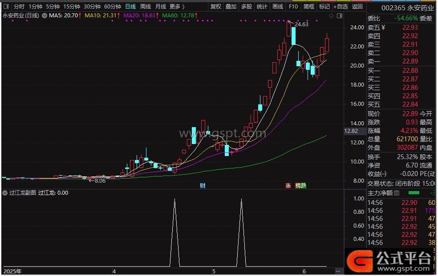The width and height of the screenshot is (438, 276).
Task: Select the 15分钟 period tab
Action: (x=72, y=6)
